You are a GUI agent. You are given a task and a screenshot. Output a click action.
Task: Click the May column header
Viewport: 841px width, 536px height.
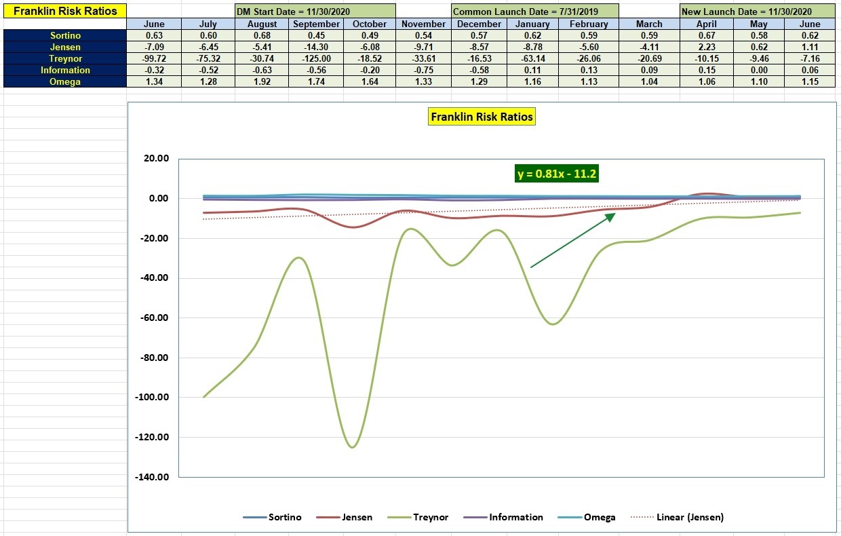point(759,24)
